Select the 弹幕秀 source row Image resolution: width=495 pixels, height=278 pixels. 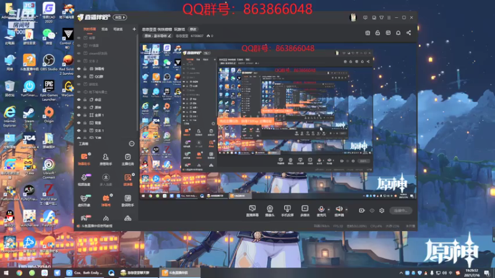[105, 69]
